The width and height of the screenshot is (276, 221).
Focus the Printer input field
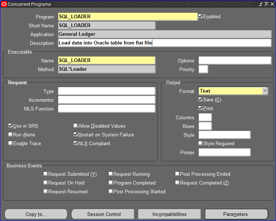point(224,152)
